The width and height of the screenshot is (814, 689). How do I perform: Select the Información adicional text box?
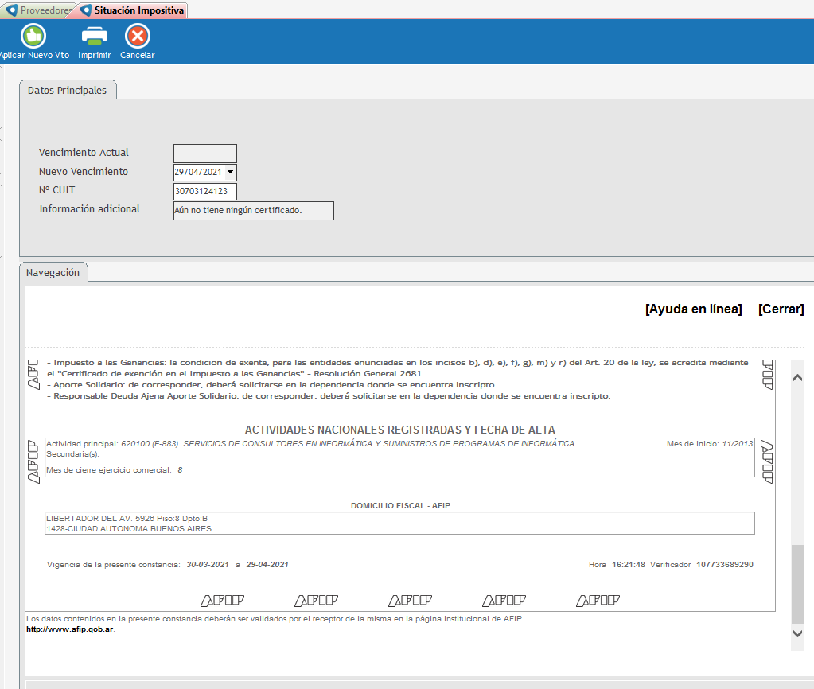pyautogui.click(x=253, y=210)
